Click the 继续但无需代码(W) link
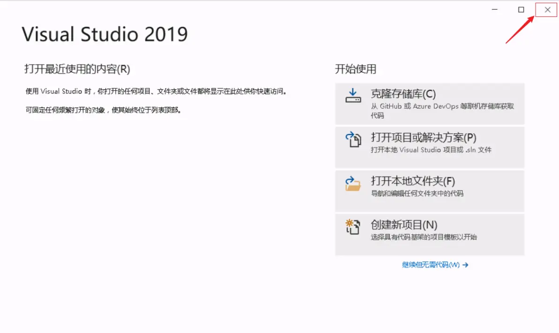 pos(431,265)
